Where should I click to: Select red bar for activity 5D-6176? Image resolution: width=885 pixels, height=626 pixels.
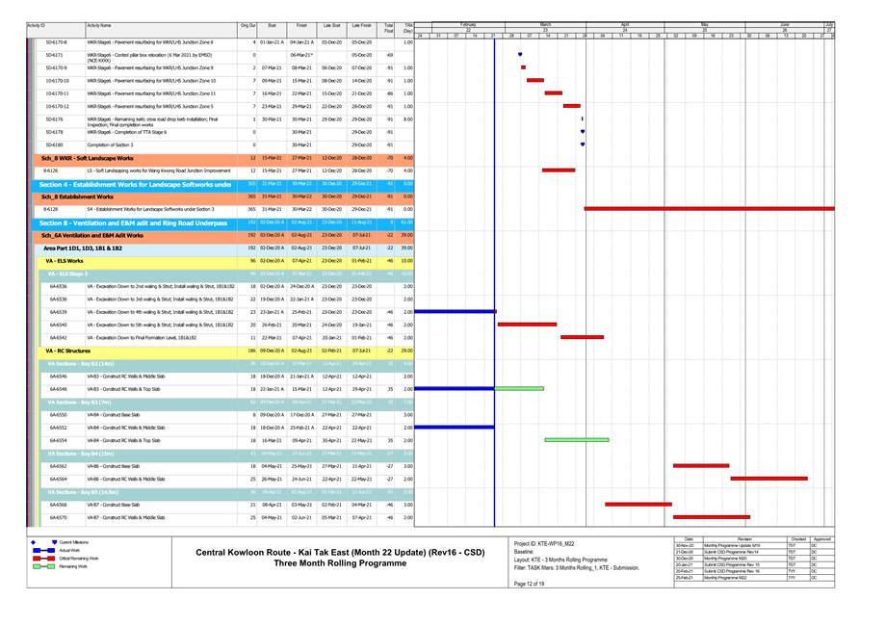point(582,118)
